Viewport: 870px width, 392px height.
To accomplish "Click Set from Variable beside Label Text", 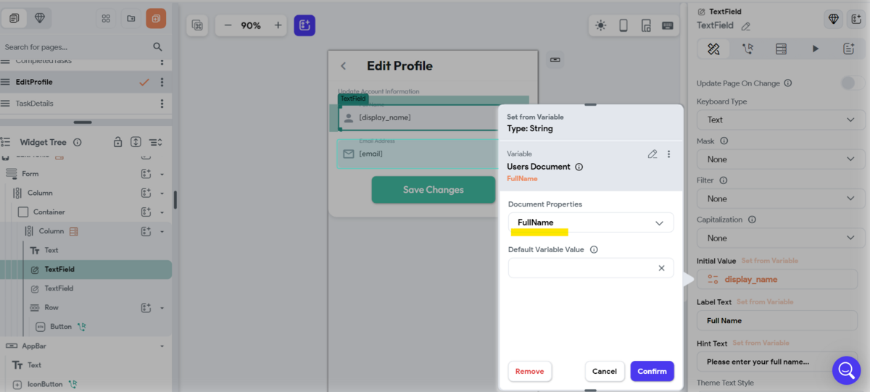I will 765,302.
